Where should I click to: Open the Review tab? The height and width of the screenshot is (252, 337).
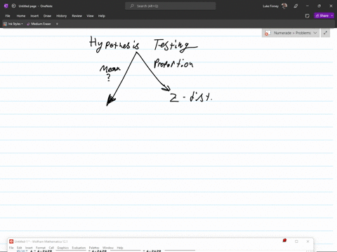pyautogui.click(x=77, y=16)
